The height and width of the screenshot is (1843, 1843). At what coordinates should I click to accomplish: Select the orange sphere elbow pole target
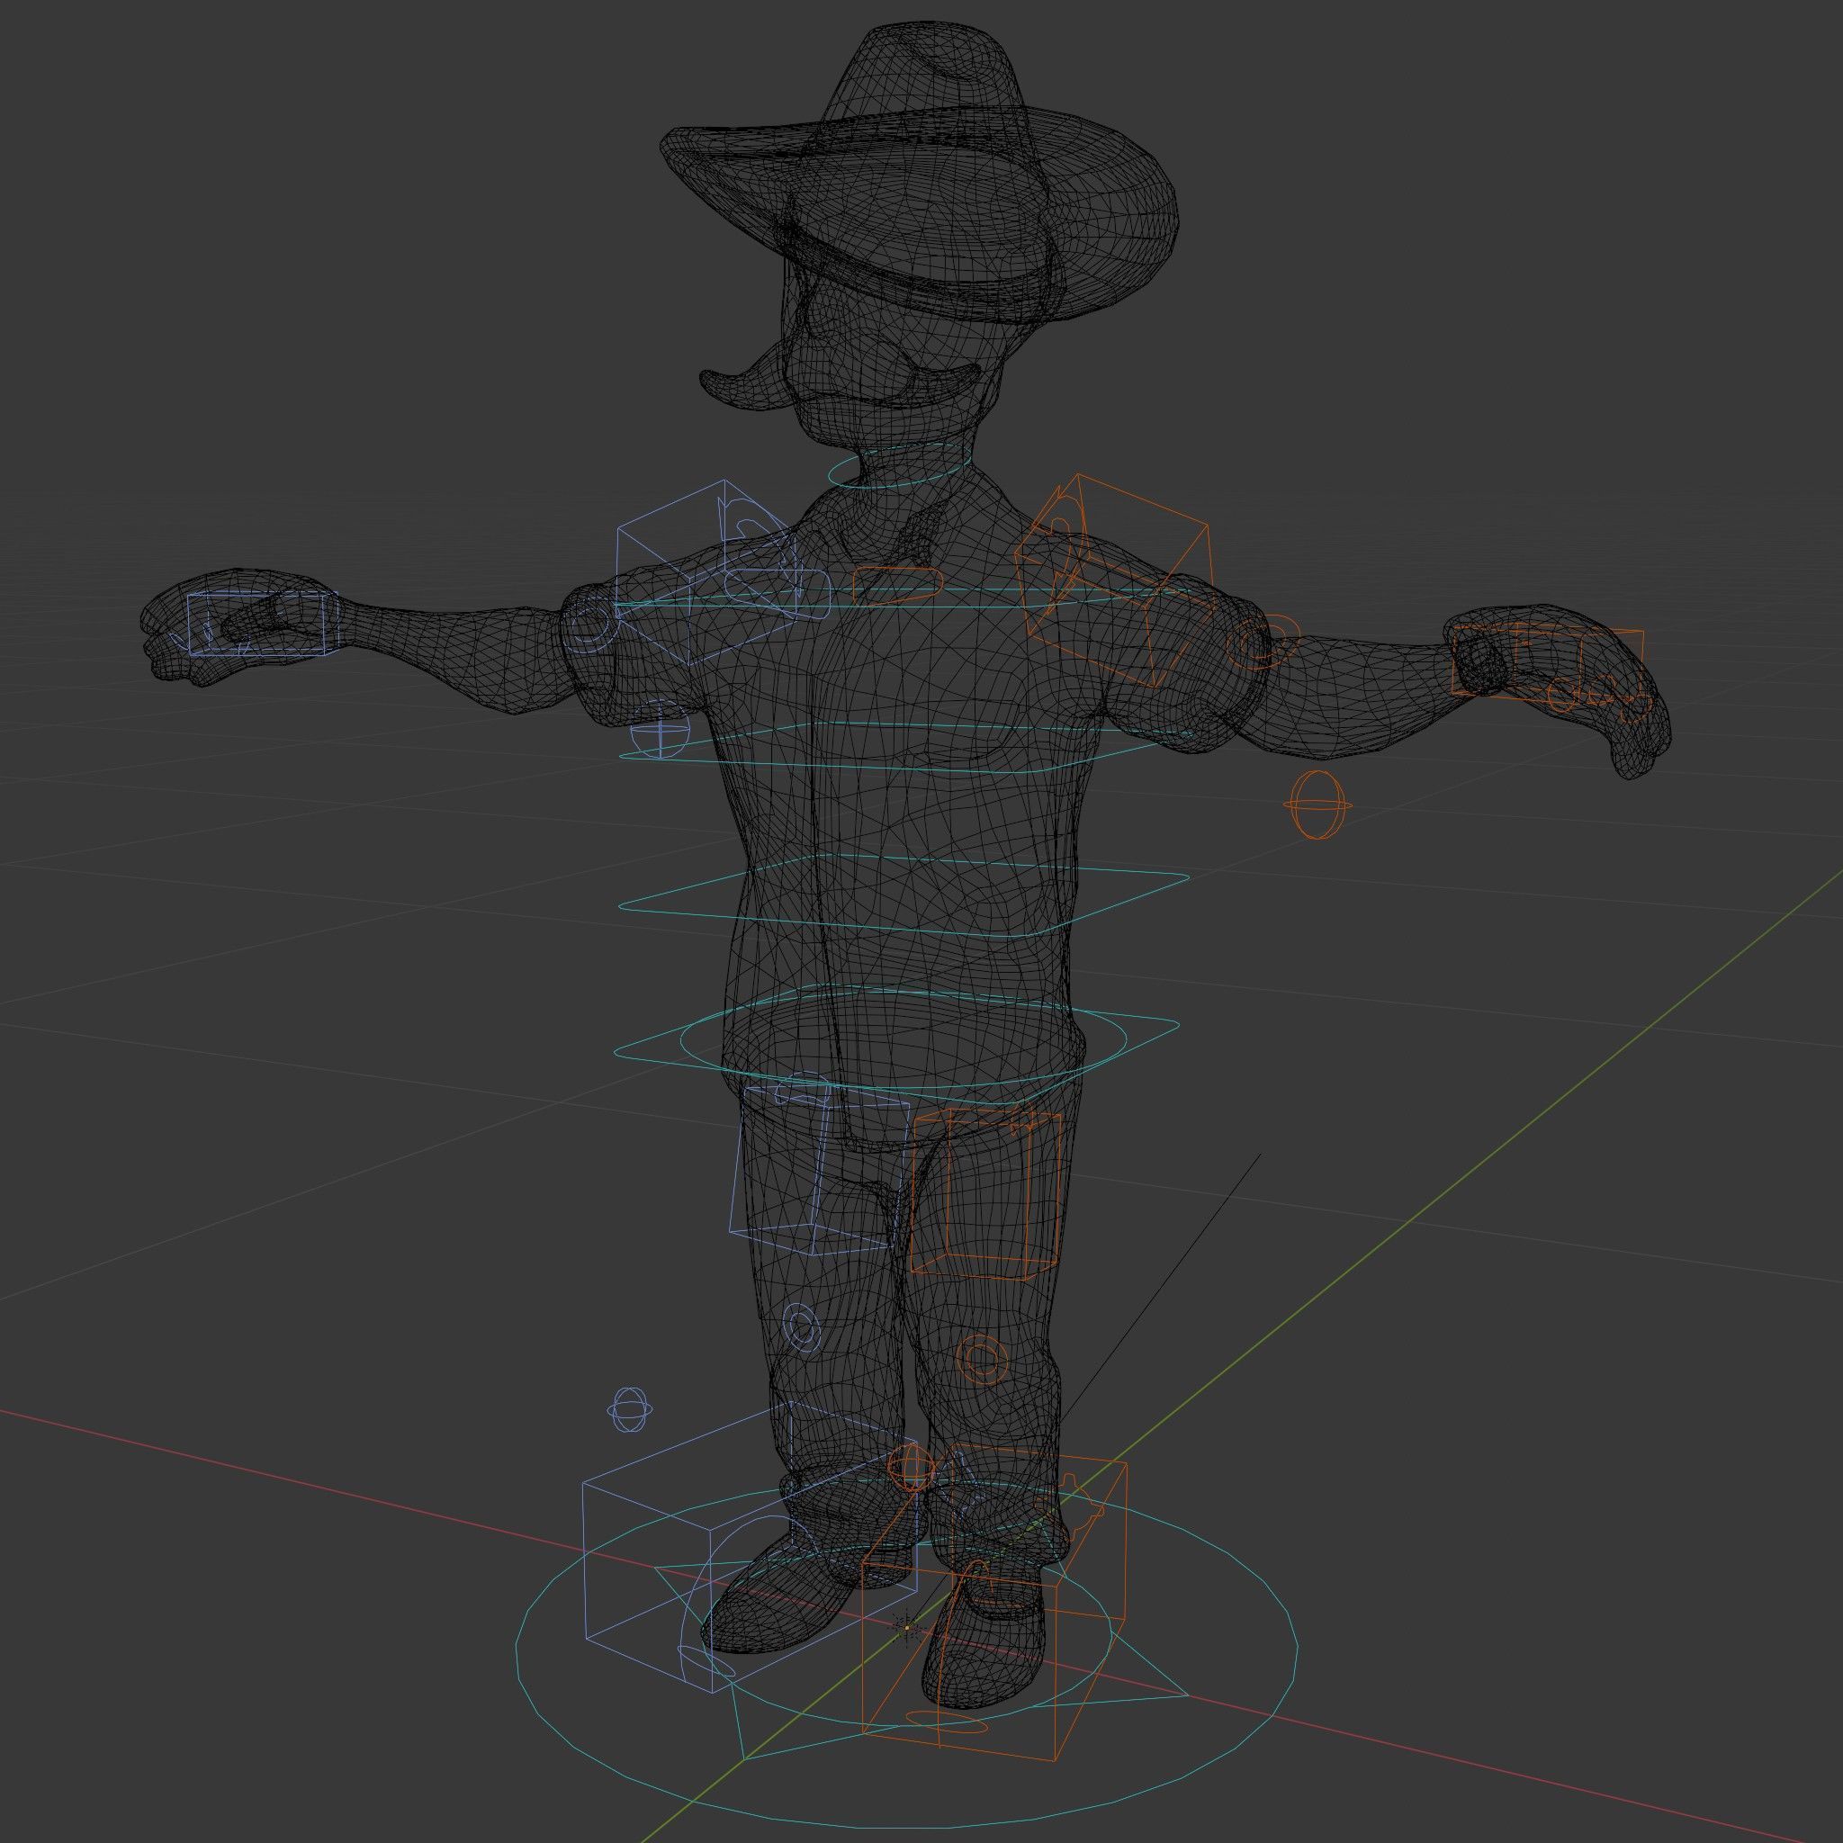[1317, 806]
